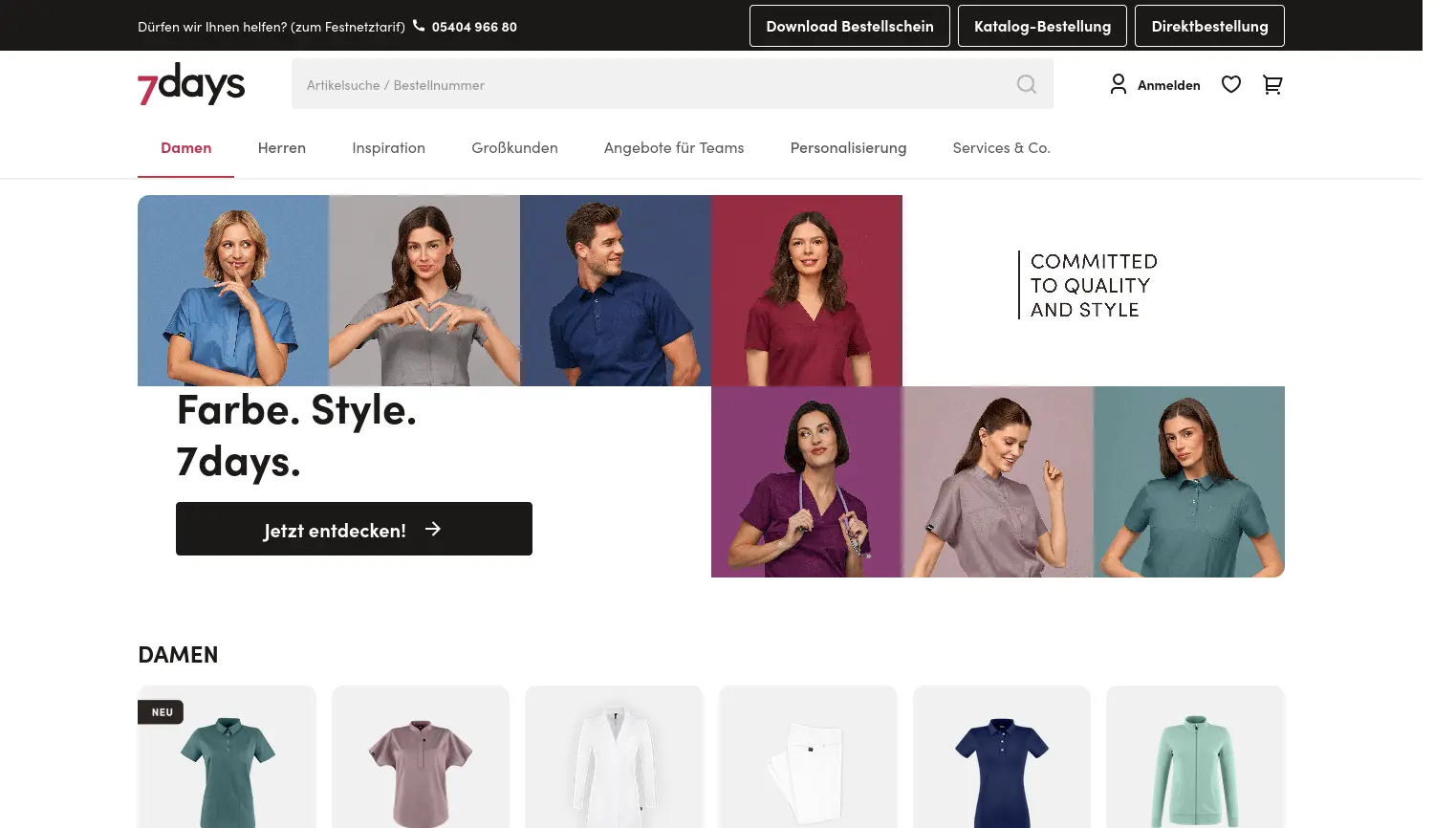Open the search with the magnifier icon
This screenshot has height=828, width=1434.
pos(1026,84)
